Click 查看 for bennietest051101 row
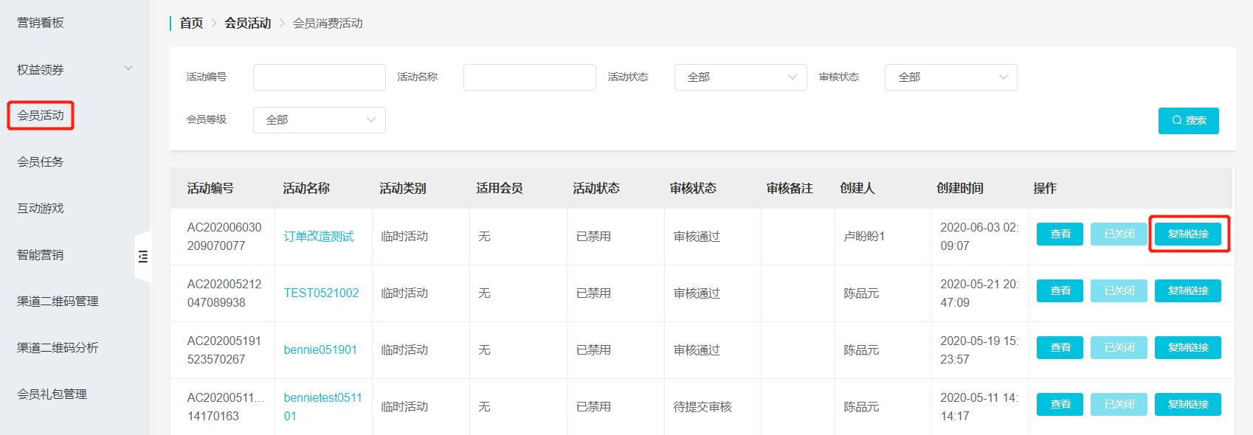Screen dimensions: 1253x435 pyautogui.click(x=1060, y=405)
